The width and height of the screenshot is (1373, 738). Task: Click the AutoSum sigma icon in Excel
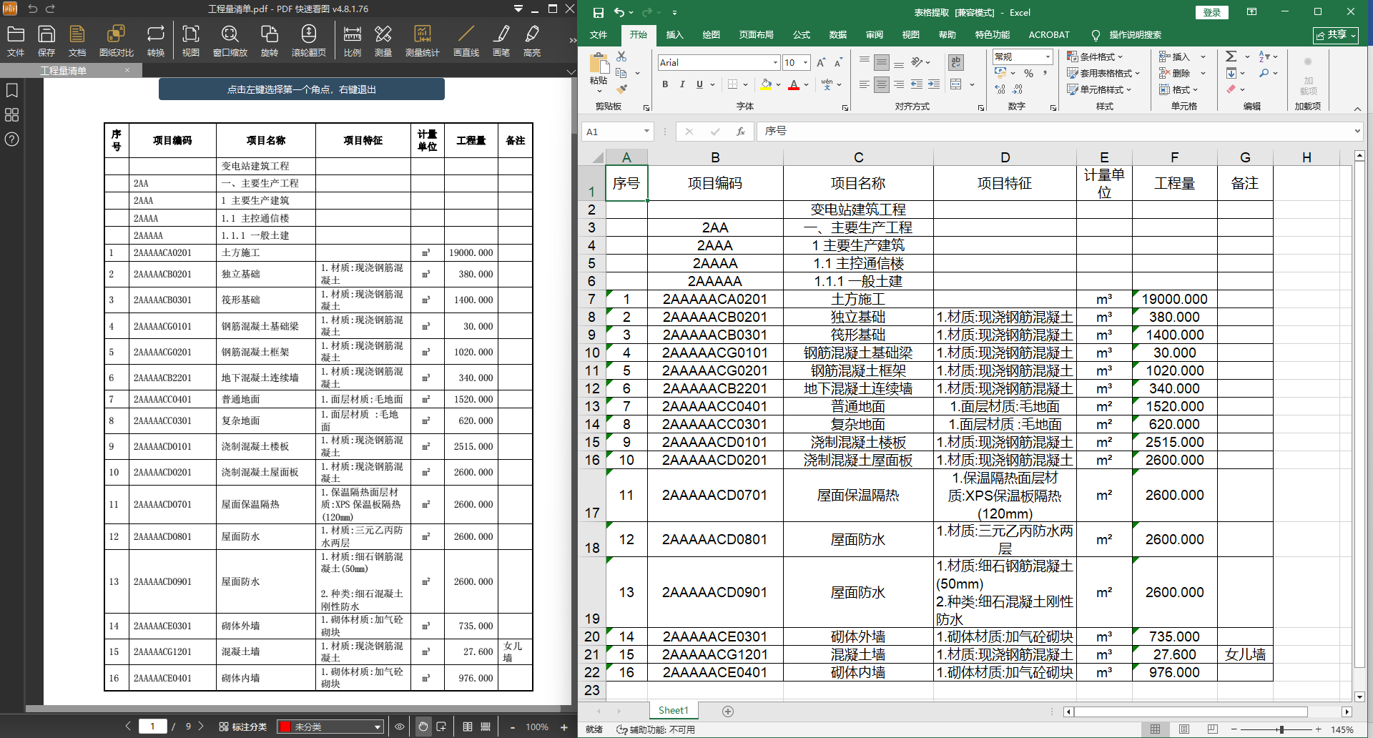click(1231, 56)
